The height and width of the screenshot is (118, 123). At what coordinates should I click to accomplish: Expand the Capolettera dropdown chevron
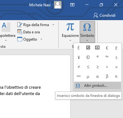tap(6, 40)
